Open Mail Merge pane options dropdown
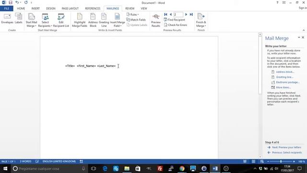The width and height of the screenshot is (307, 173). 299,37
